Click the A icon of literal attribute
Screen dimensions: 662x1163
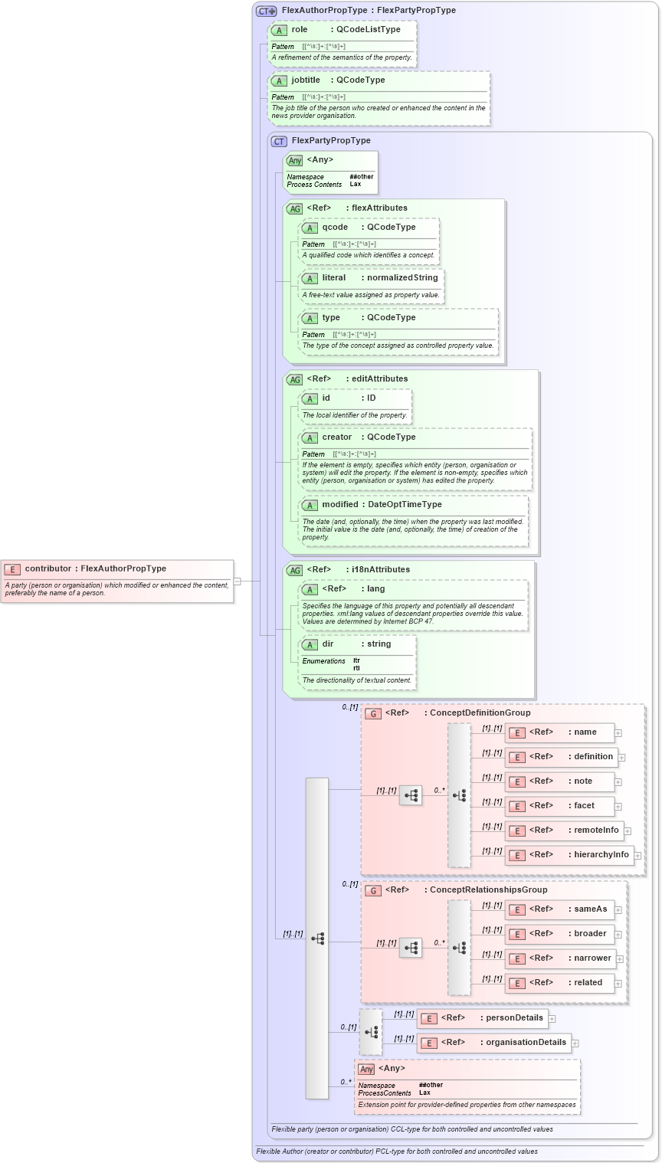(x=310, y=278)
